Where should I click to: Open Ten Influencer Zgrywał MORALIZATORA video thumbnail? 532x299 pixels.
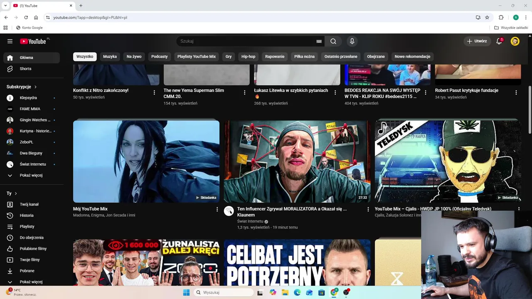297,162
